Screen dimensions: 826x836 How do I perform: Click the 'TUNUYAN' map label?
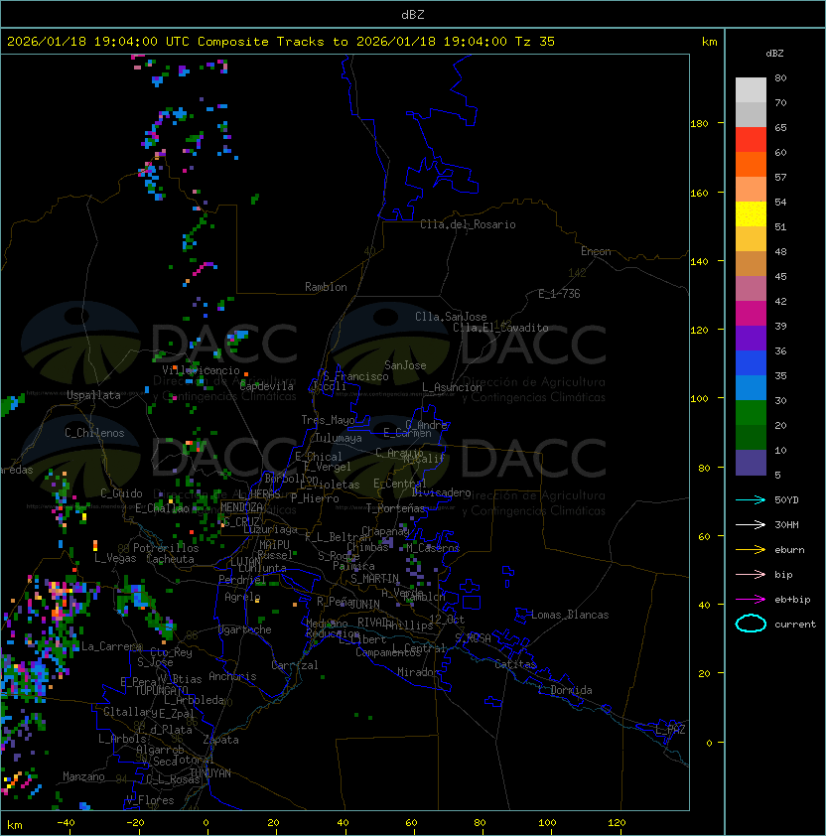210,773
